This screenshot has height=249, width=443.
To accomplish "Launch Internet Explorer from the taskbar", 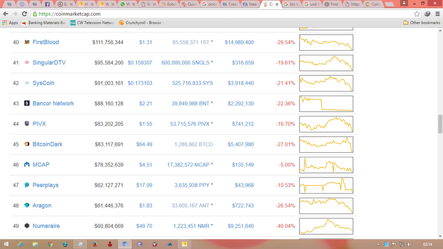I will [20, 244].
